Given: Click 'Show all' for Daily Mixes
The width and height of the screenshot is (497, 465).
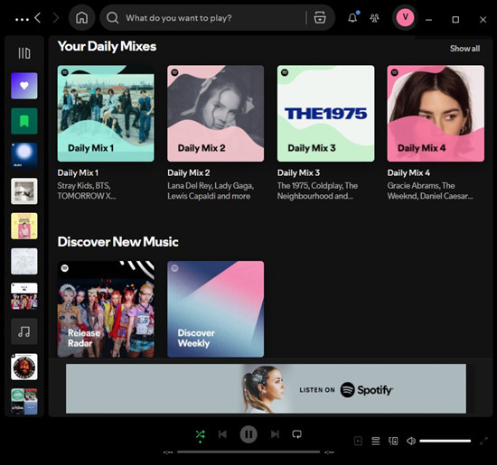Looking at the screenshot, I should (x=464, y=49).
